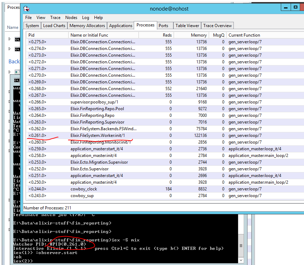304x265 pixels.
Task: Expand the first tree item in the left panel
Action: click(9, 39)
